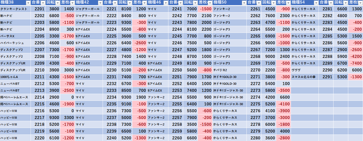Screen dimensions: 363x141
Task: Select the クランキークレスト cell
Action: point(15,9)
